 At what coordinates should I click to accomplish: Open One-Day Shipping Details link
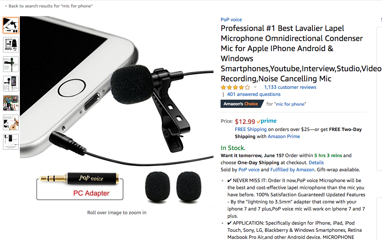pyautogui.click(x=316, y=163)
